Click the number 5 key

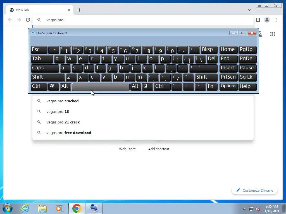coord(112,50)
